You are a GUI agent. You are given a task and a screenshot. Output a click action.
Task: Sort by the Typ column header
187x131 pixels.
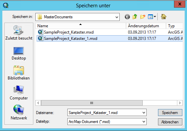click(x=174, y=26)
